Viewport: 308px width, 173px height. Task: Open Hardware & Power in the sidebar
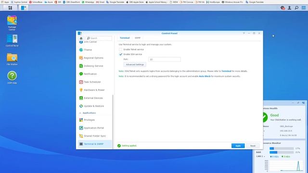95,90
